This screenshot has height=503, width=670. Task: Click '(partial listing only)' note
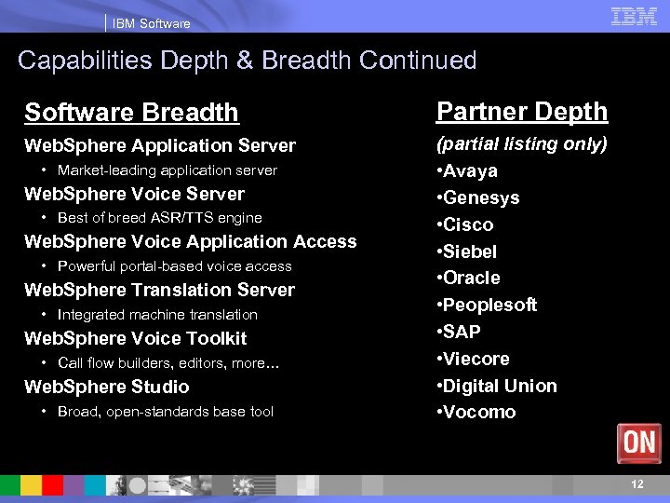pyautogui.click(x=522, y=144)
